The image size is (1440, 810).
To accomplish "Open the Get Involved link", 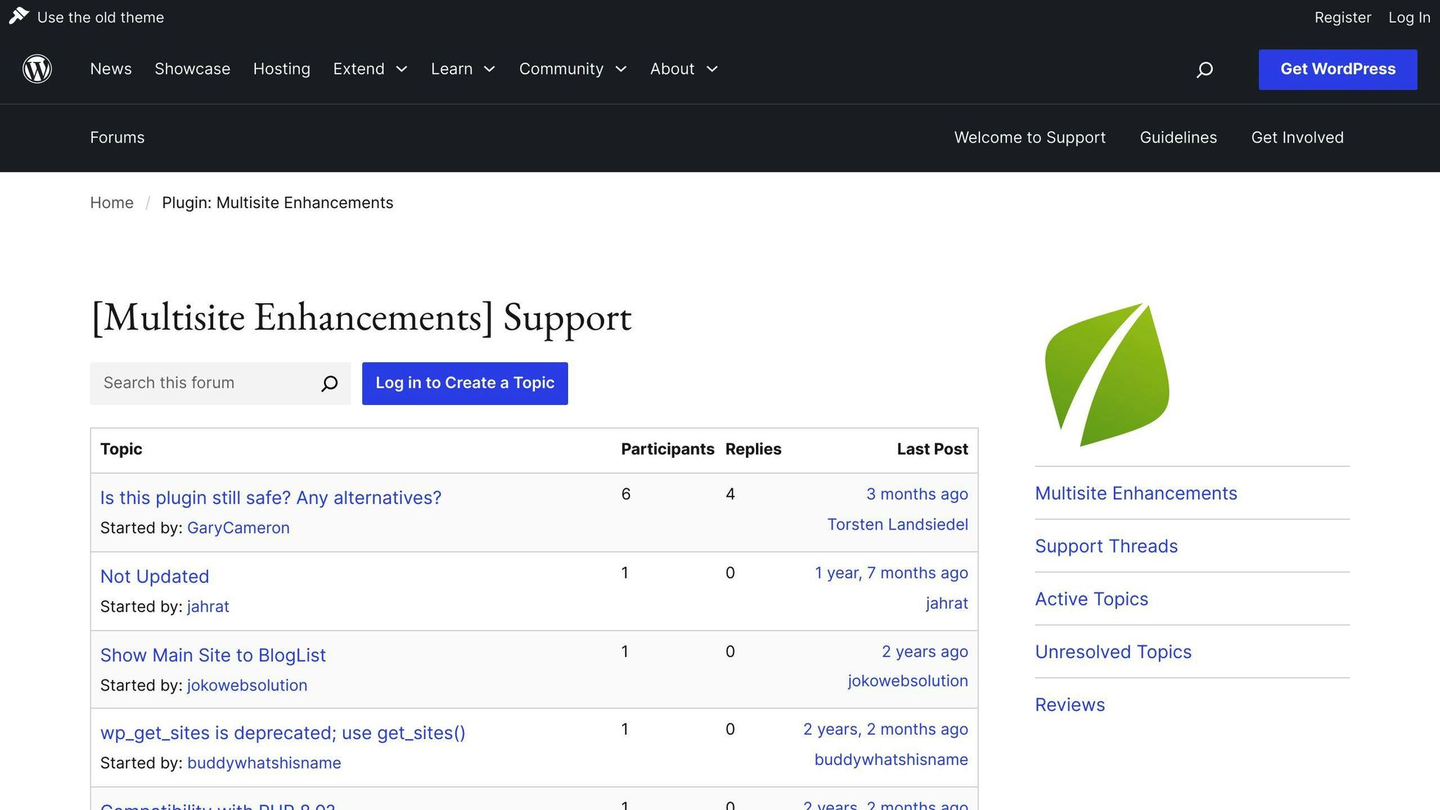I will coord(1297,137).
